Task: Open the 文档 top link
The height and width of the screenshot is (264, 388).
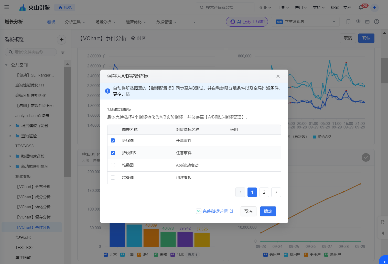Action: [347, 7]
